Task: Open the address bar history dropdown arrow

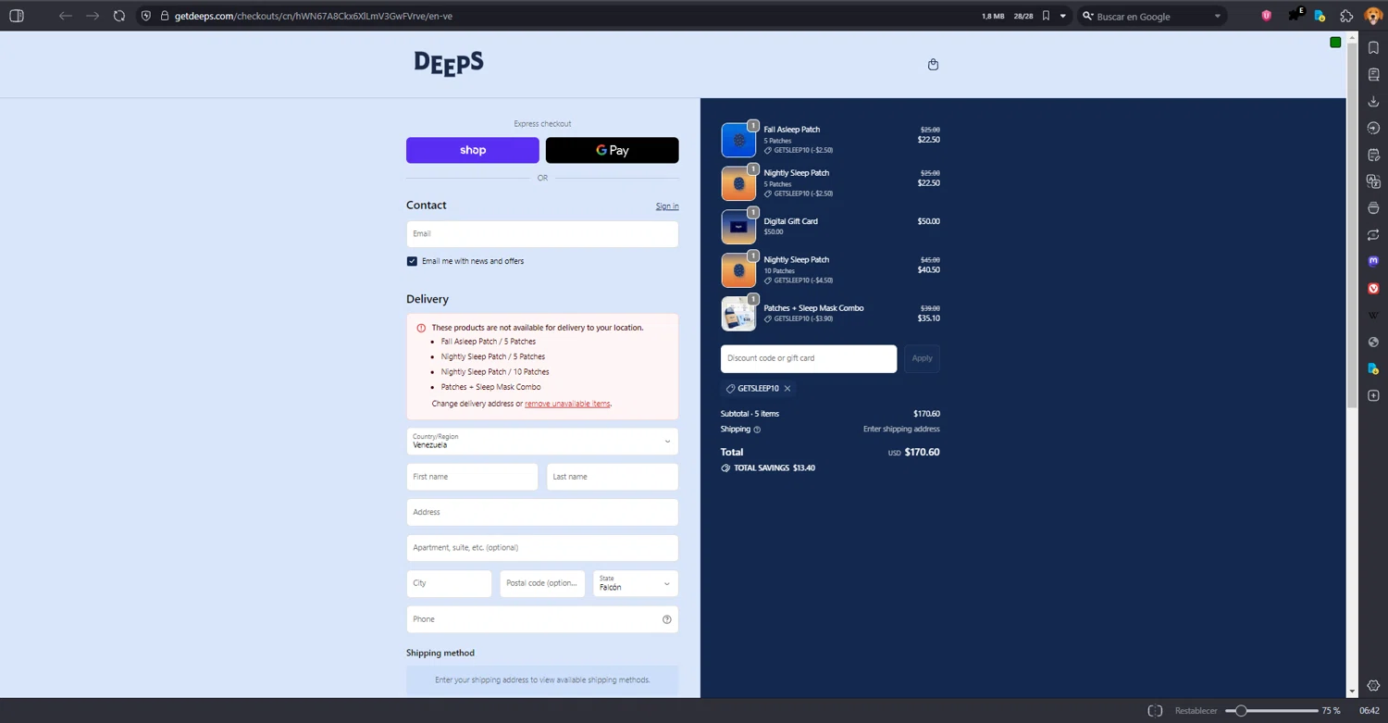Action: coord(1063,16)
